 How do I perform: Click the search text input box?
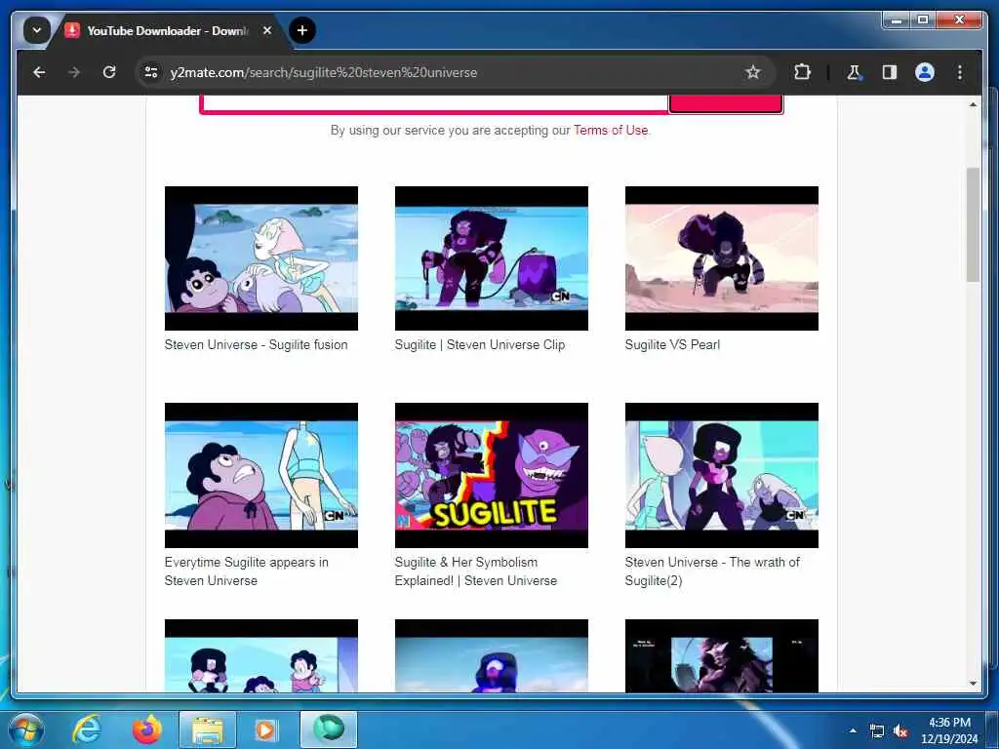click(434, 103)
